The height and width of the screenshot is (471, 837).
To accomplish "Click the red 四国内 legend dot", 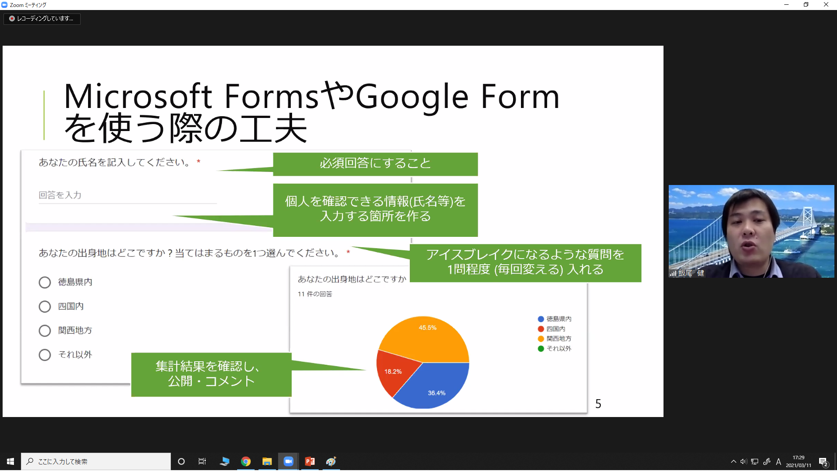I will 541,330.
